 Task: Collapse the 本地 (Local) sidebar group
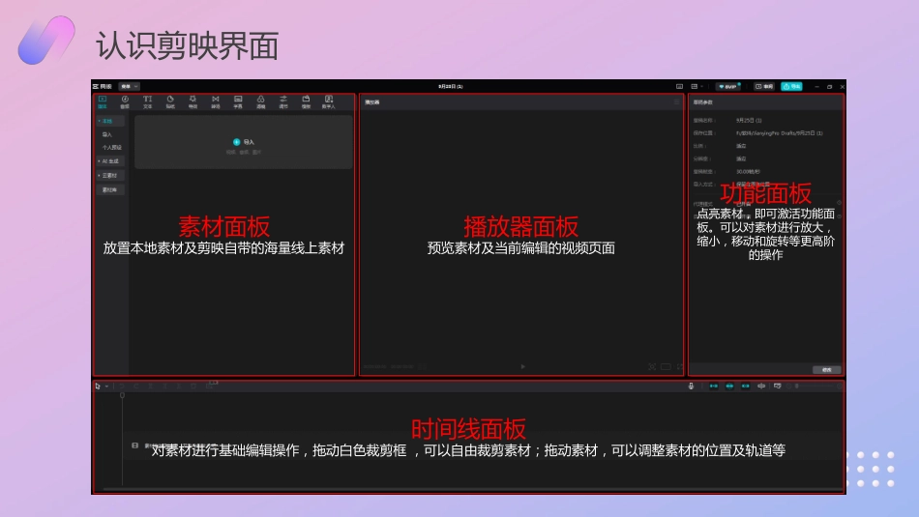pyautogui.click(x=110, y=121)
